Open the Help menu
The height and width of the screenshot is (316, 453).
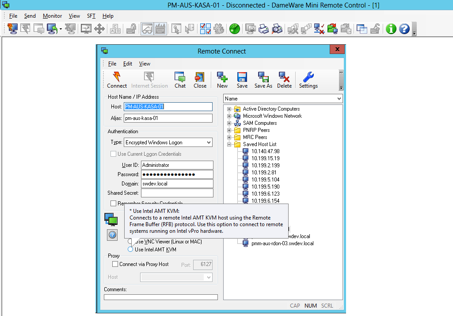[x=108, y=16]
